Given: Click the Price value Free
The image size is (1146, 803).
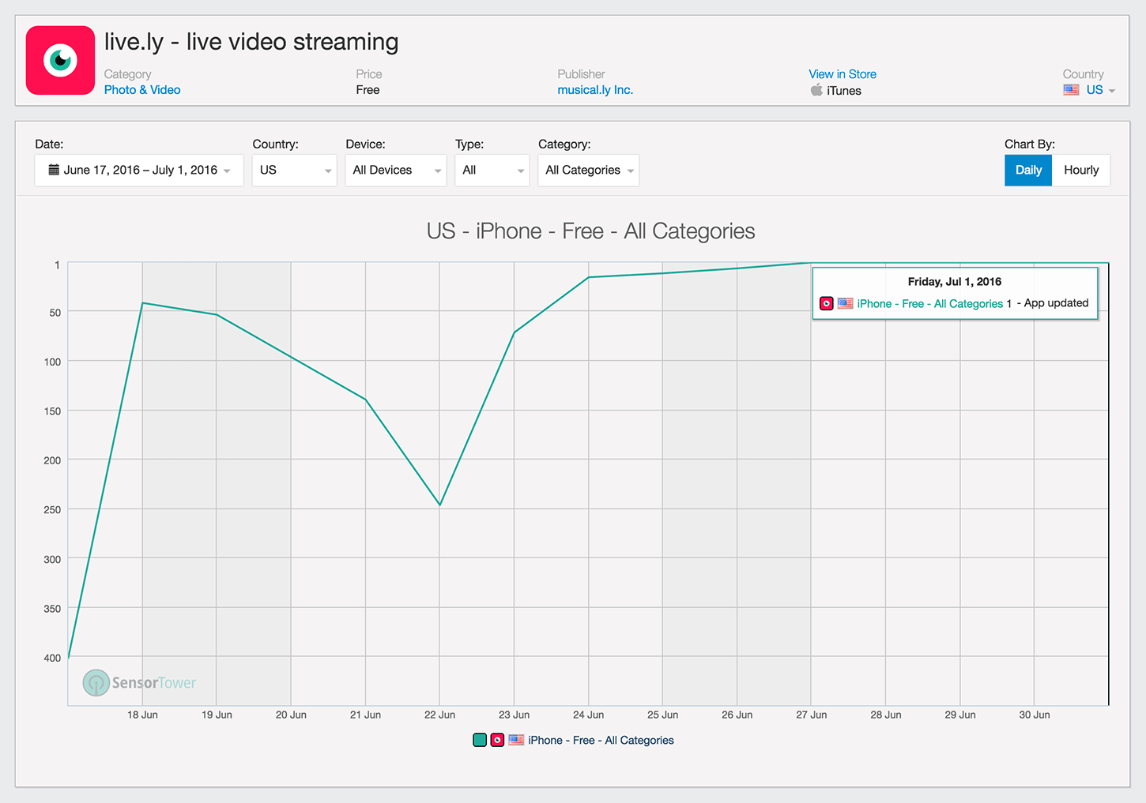Looking at the screenshot, I should point(368,90).
